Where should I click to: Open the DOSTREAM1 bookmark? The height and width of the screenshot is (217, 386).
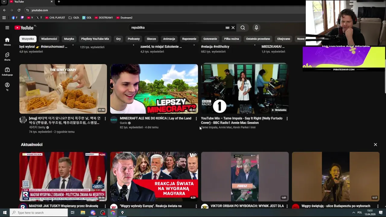coord(104,18)
